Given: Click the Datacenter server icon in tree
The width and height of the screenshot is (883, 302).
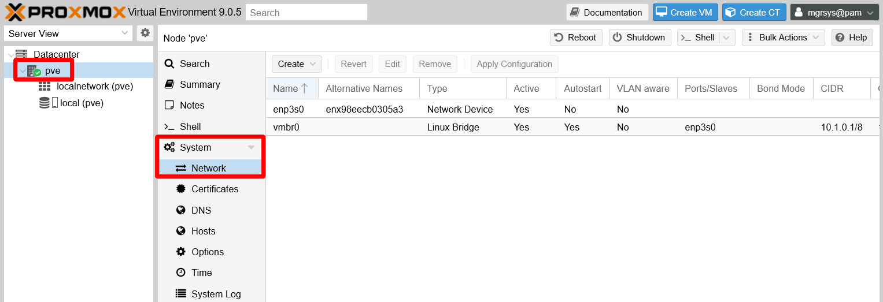Looking at the screenshot, I should point(21,54).
